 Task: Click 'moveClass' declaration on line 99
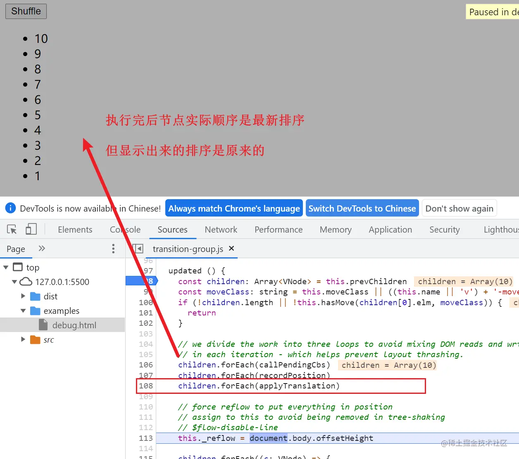[228, 292]
